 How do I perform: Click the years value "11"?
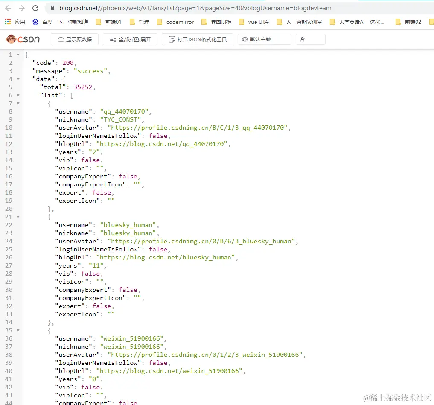[x=96, y=266]
